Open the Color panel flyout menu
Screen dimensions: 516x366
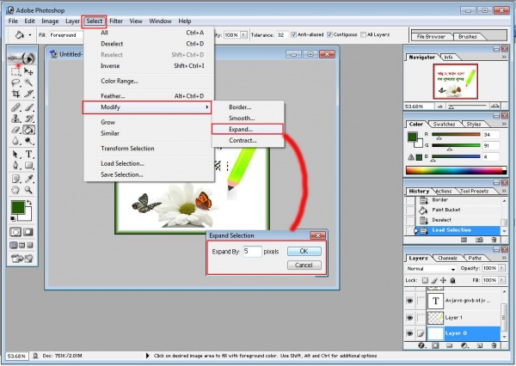(504, 124)
